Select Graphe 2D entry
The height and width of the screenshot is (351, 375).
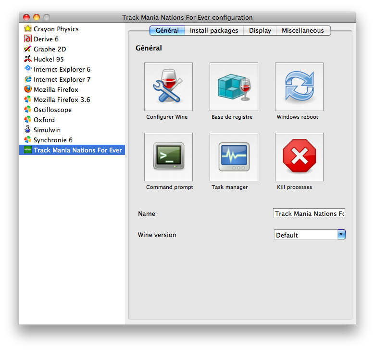point(72,49)
